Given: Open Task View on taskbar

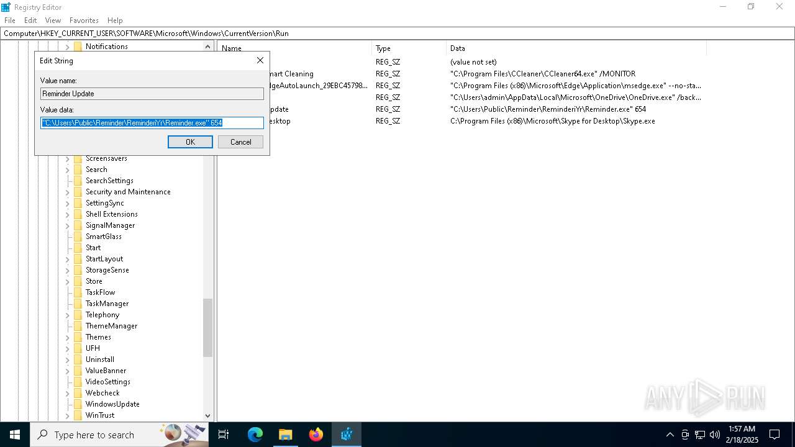Looking at the screenshot, I should tap(224, 435).
